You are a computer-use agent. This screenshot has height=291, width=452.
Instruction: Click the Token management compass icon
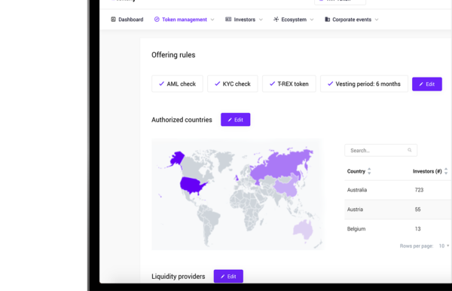click(157, 20)
